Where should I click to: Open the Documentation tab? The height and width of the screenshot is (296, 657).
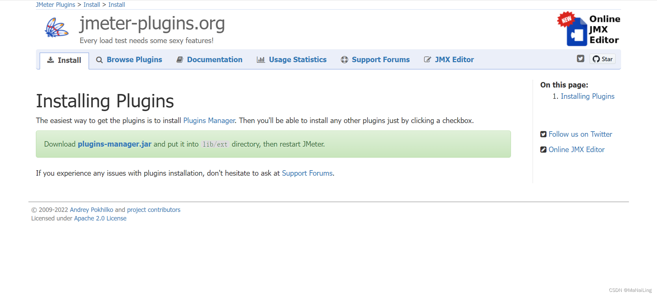209,59
